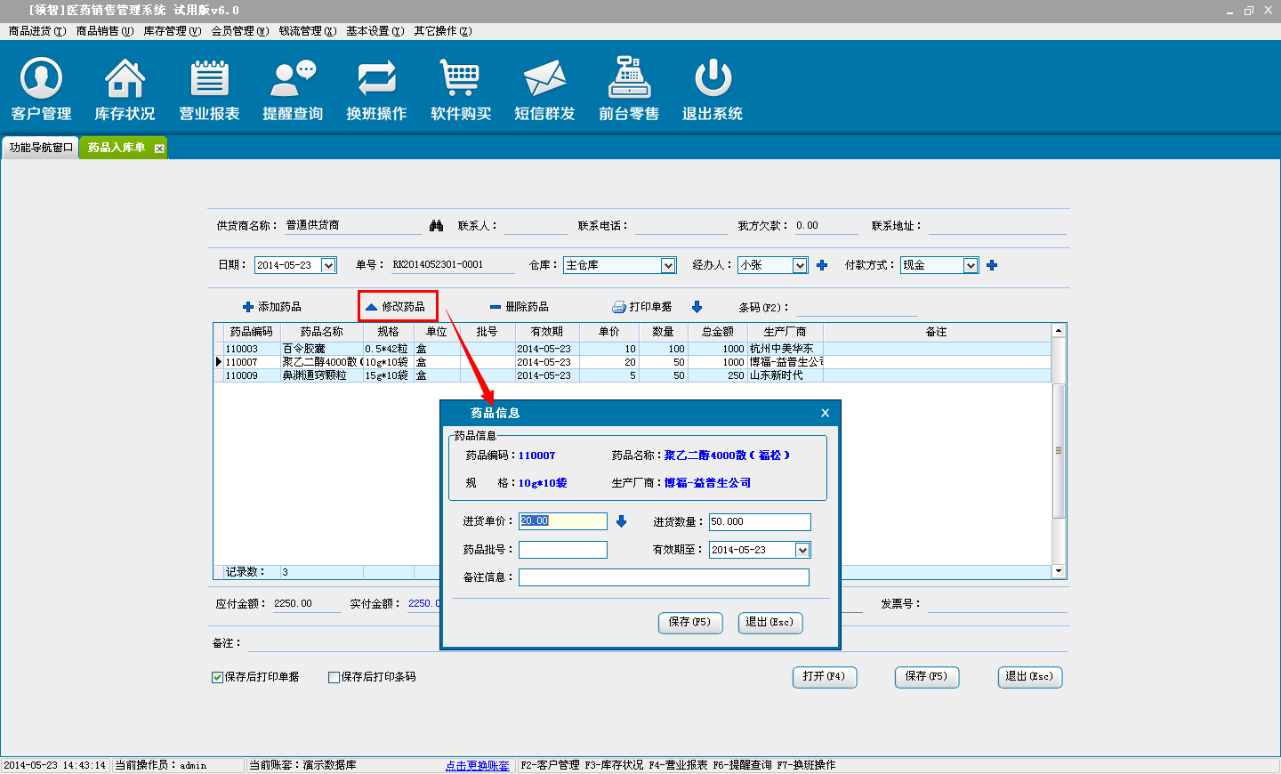1281x774 pixels.
Task: Open the 库存管理 menu
Action: (x=172, y=31)
